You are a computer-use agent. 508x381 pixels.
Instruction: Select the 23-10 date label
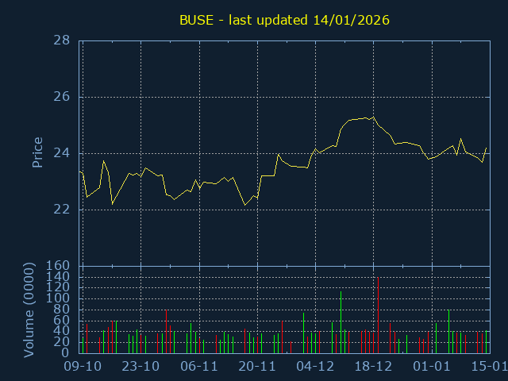tap(140, 366)
